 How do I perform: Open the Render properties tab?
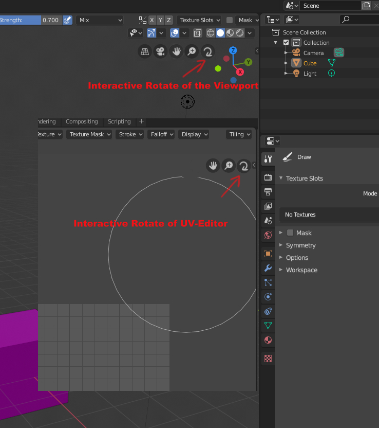268,177
